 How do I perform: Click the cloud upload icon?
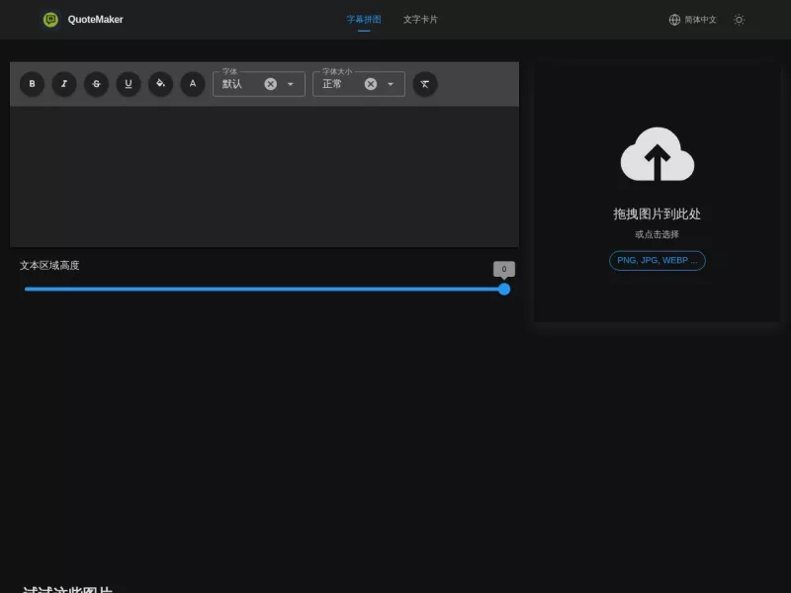tap(658, 154)
